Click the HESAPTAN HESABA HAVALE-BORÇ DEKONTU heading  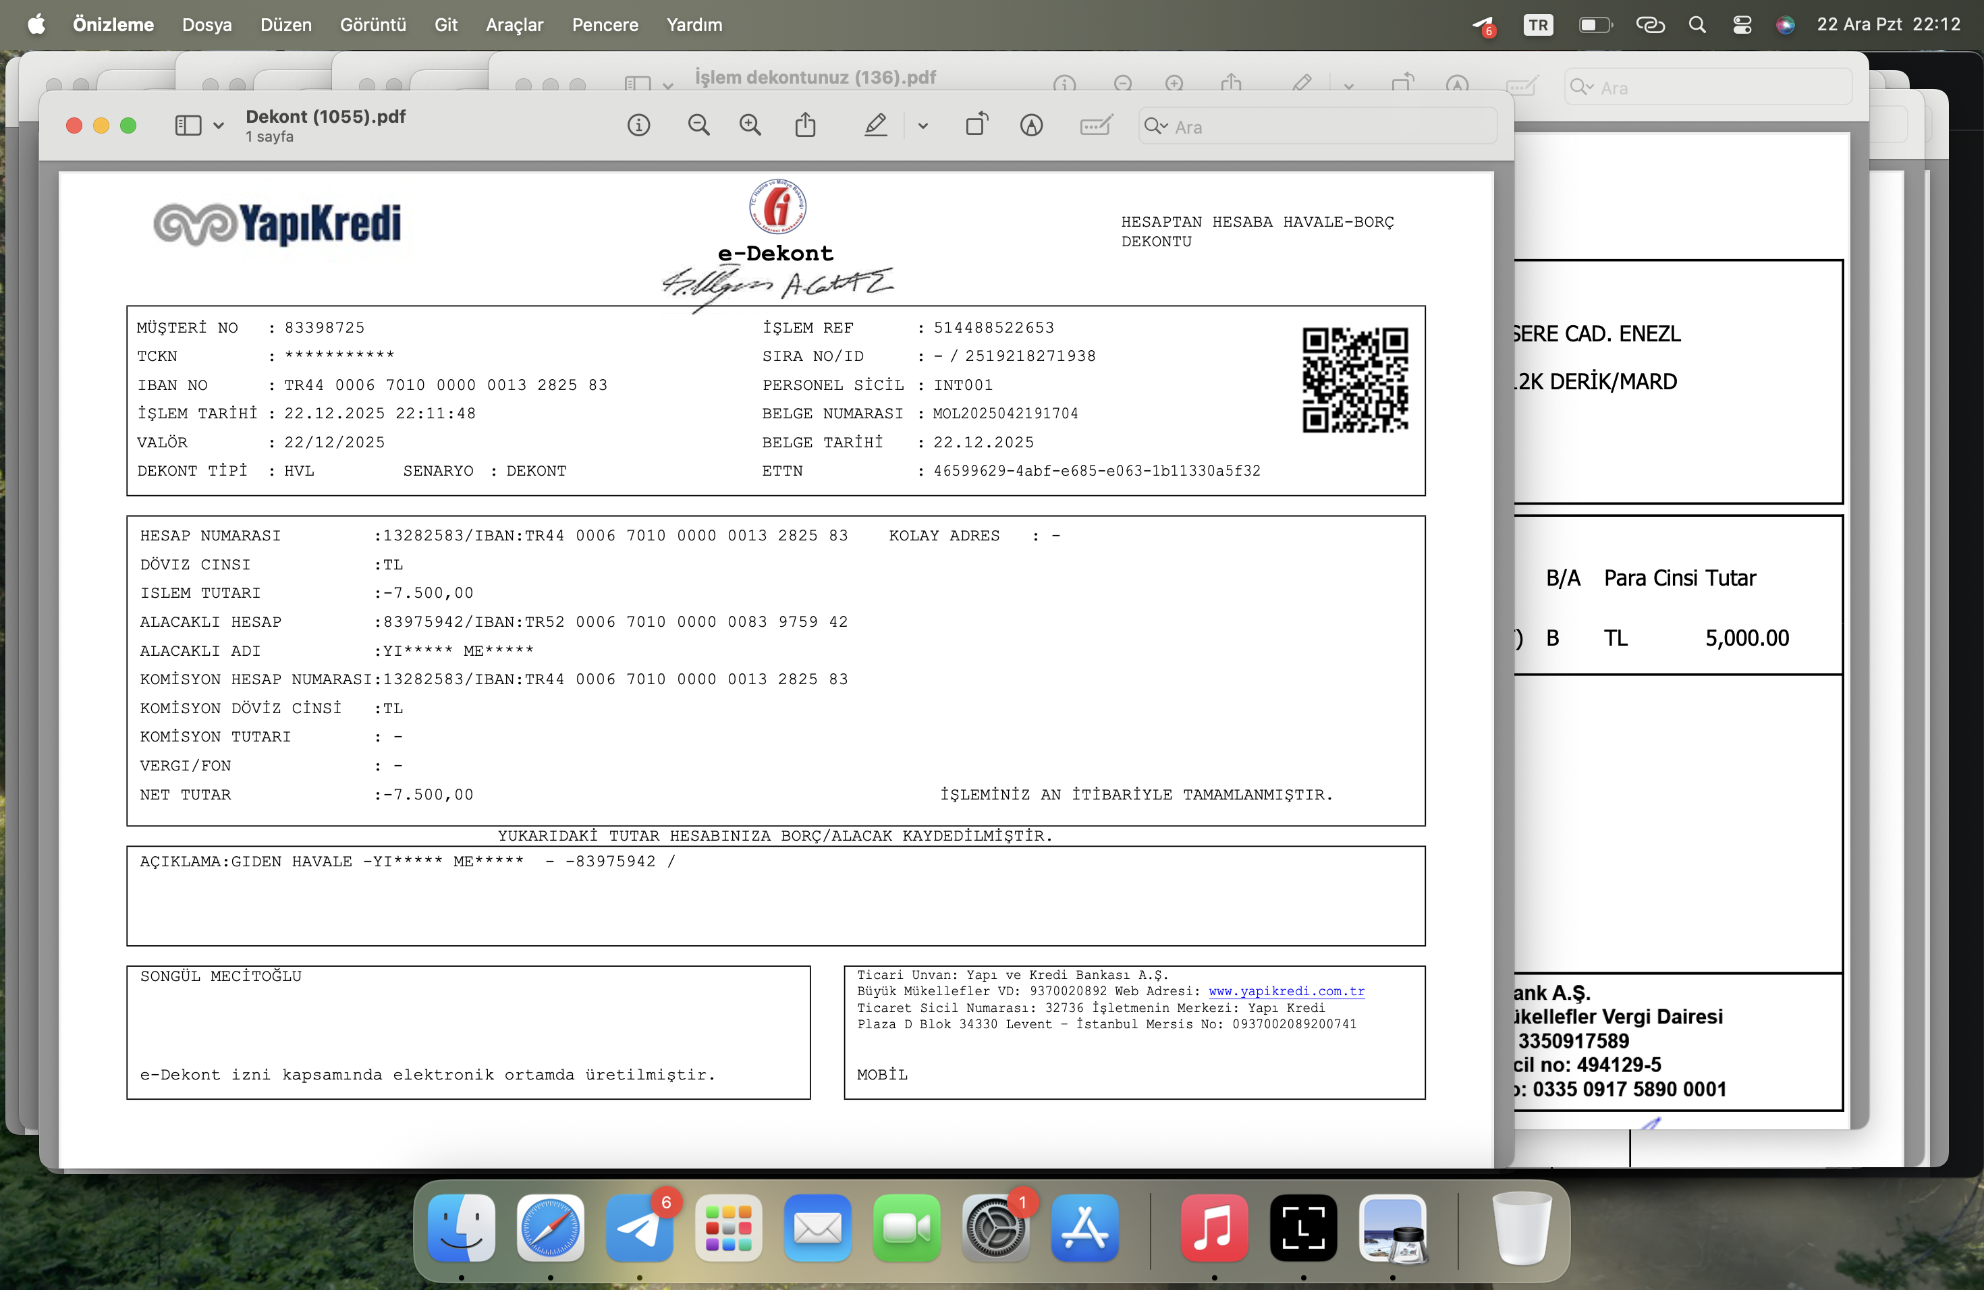point(1257,231)
